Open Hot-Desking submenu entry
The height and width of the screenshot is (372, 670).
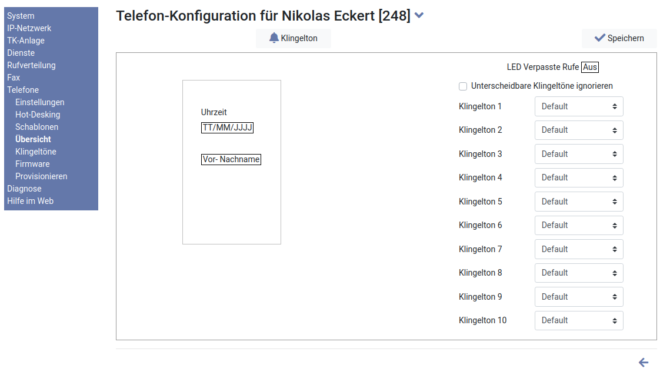[38, 115]
